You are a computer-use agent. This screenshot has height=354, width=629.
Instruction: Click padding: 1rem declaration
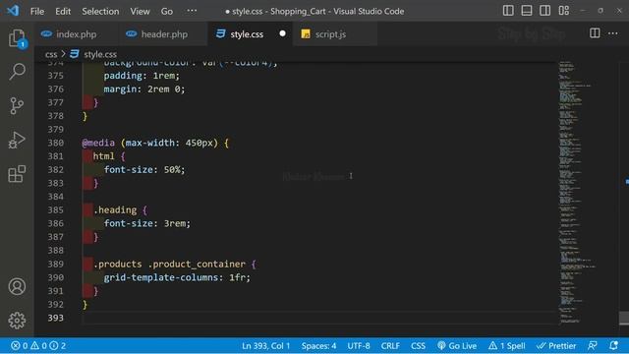(x=142, y=76)
